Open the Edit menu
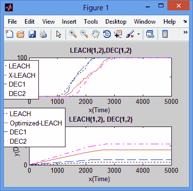 pos(30,22)
